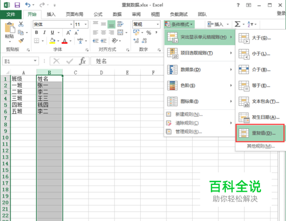The image size is (286, 221).
Task: Align text right in cell
Action: click(112, 33)
